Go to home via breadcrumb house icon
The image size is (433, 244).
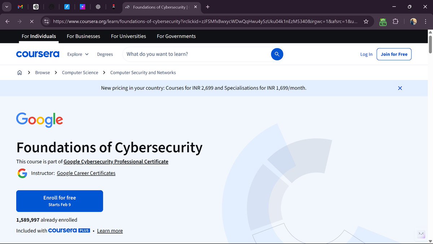coord(19,73)
